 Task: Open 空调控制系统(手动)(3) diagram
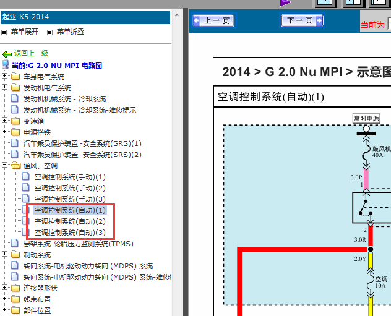[70, 199]
